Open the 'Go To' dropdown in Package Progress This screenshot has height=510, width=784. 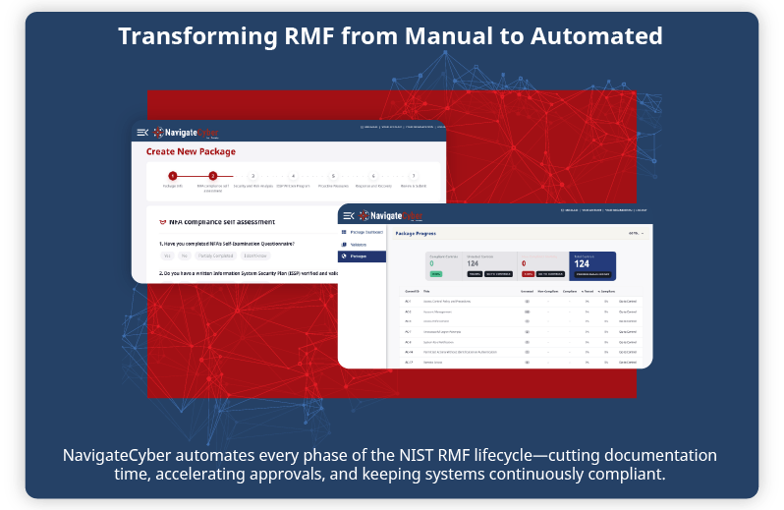click(635, 234)
